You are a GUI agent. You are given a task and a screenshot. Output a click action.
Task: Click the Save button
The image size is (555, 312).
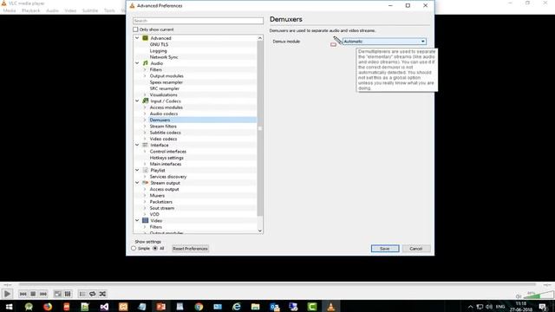(x=385, y=249)
